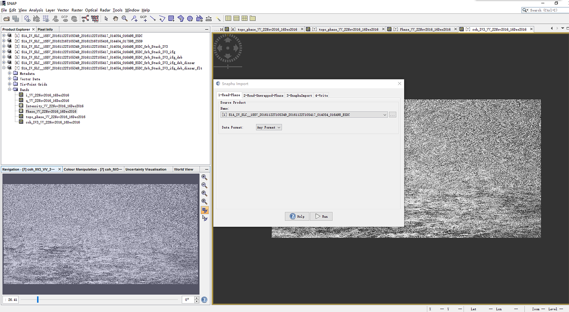Click the zoom factor input field
This screenshot has width=569, height=312.
(11, 300)
